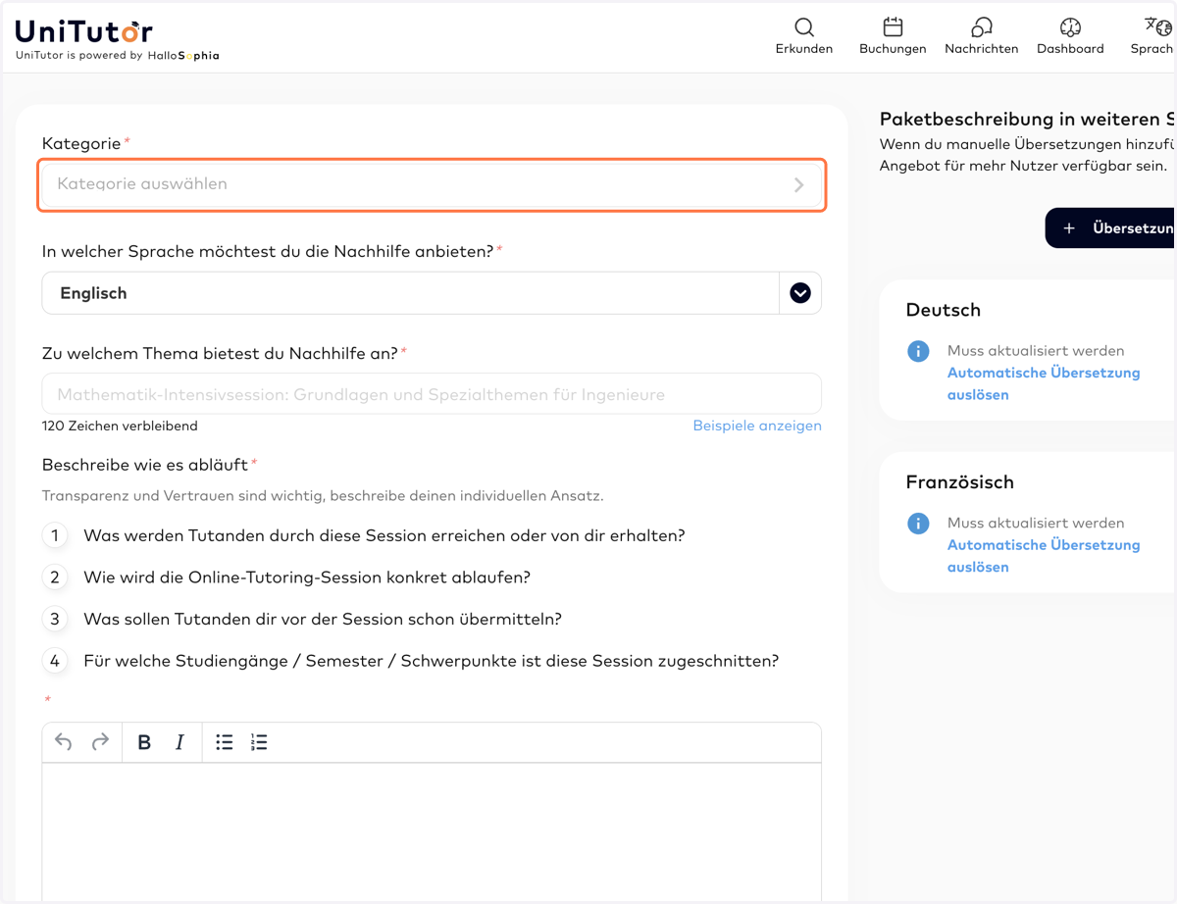This screenshot has width=1177, height=904.
Task: Trigger automatic translation for Deutsch
Action: coord(1044,383)
